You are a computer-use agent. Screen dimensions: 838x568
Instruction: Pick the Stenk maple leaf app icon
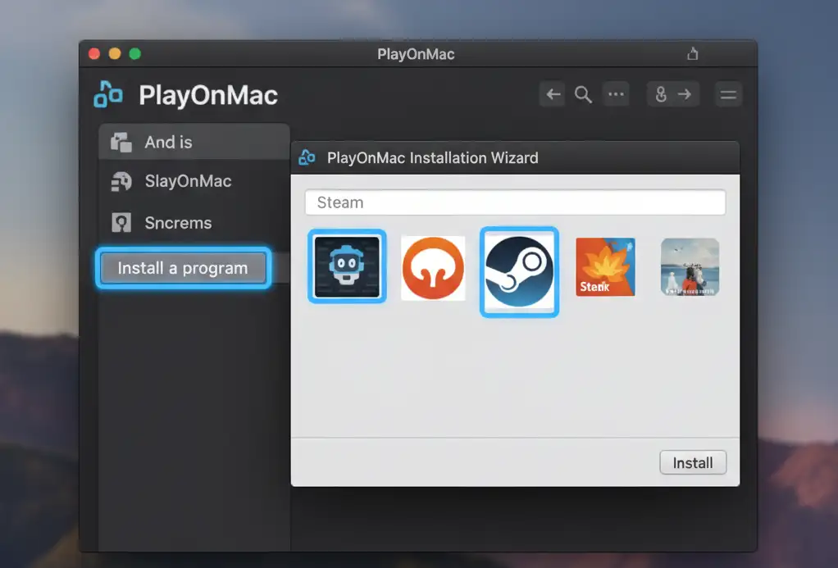604,268
